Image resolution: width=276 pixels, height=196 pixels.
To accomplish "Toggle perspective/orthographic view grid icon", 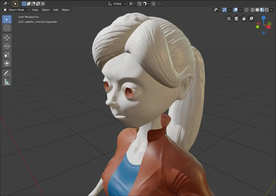I will 229,19.
